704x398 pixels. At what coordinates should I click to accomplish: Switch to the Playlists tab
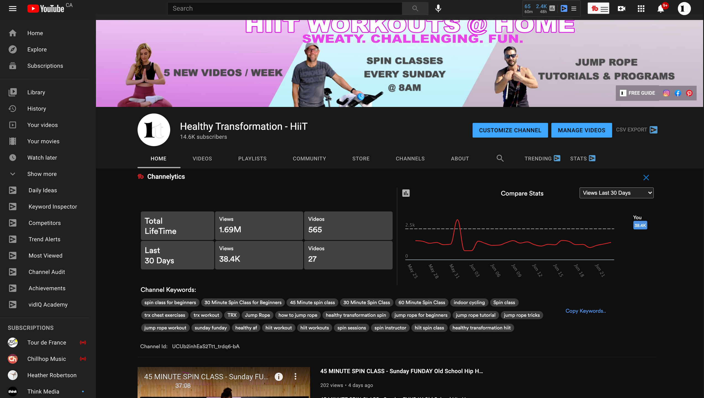click(252, 158)
